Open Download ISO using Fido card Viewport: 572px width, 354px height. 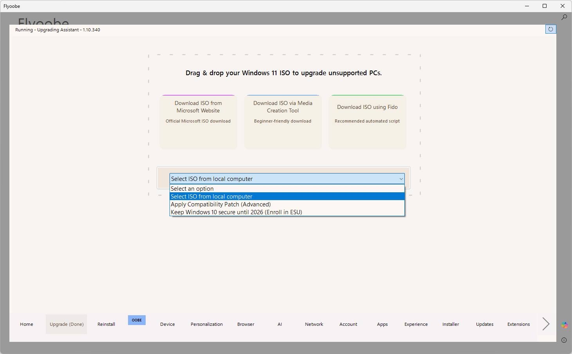(x=367, y=122)
